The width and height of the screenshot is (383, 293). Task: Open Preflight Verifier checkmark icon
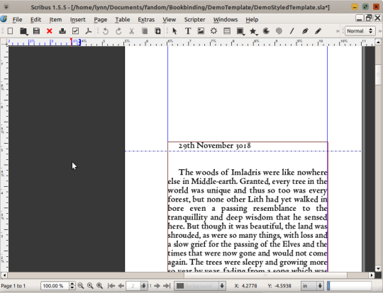(75, 31)
